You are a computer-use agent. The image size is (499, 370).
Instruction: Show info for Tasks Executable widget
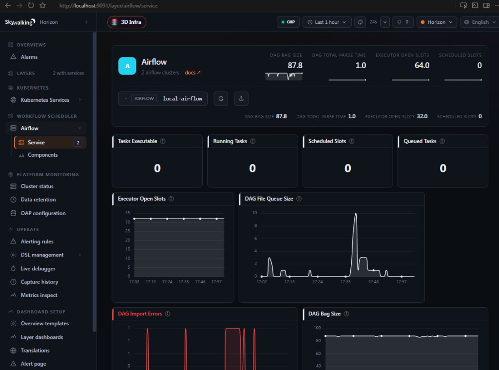[x=163, y=141]
